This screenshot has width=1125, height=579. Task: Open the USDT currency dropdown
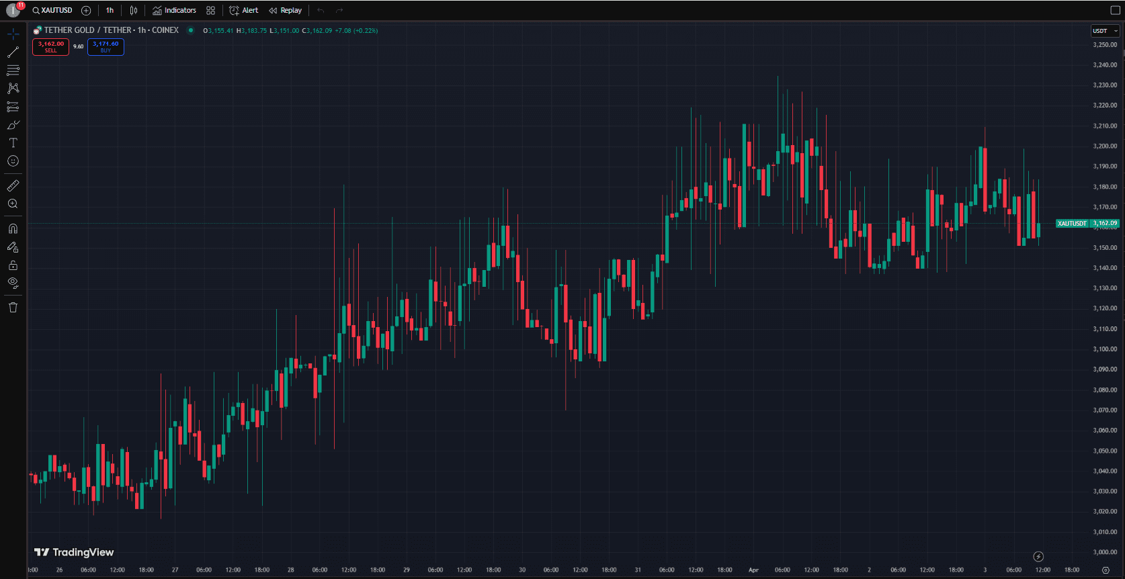tap(1105, 31)
